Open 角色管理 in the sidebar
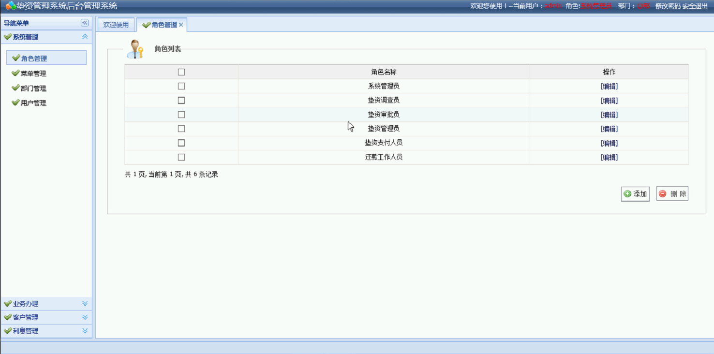This screenshot has width=714, height=354. pos(46,58)
